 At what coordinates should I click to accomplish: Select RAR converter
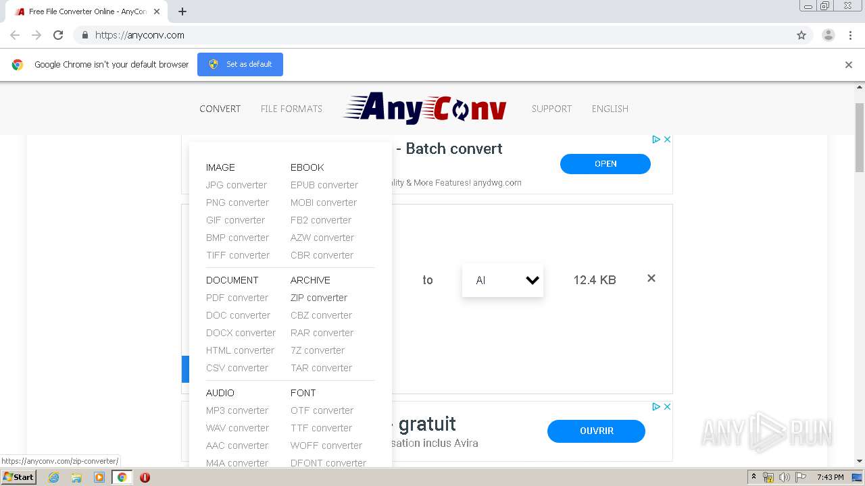322,333
